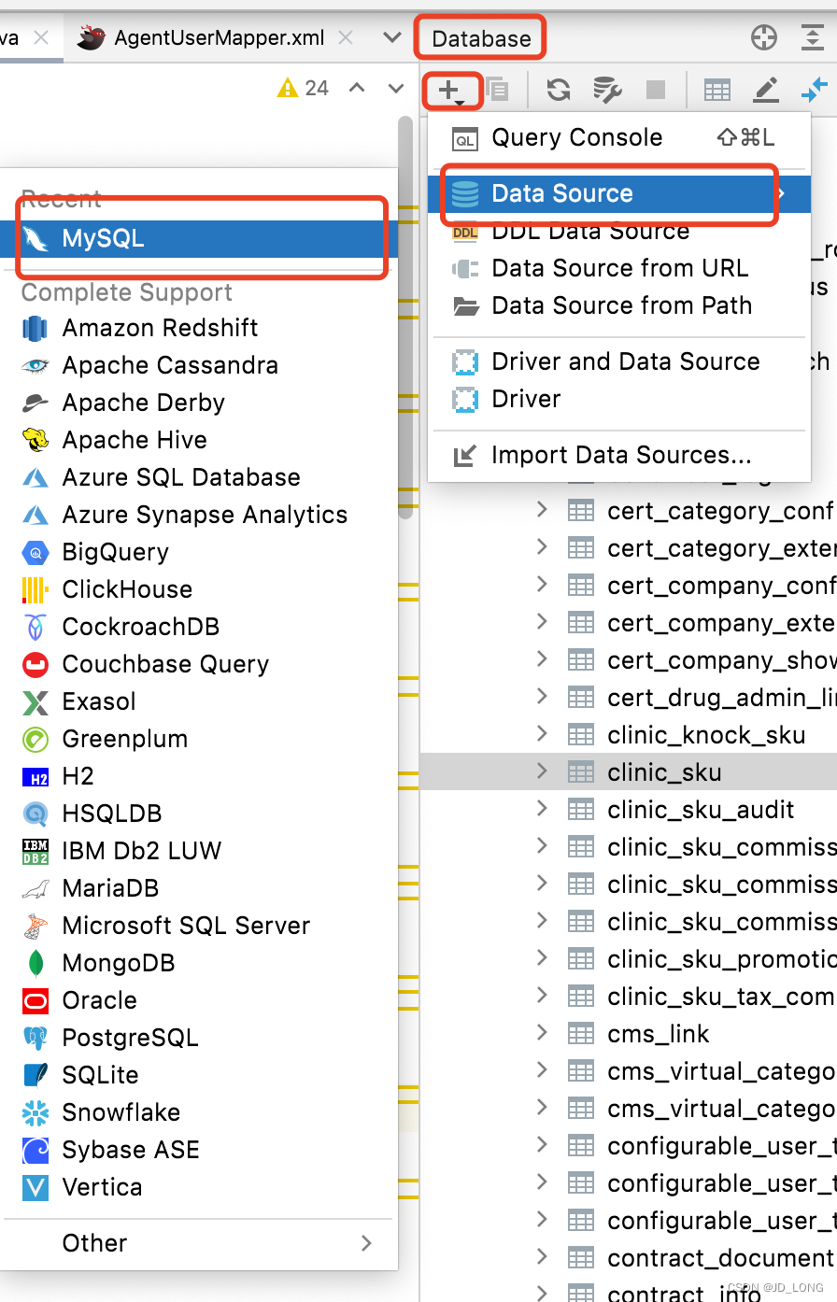
Task: Open the Database tool window tab
Action: tap(481, 38)
